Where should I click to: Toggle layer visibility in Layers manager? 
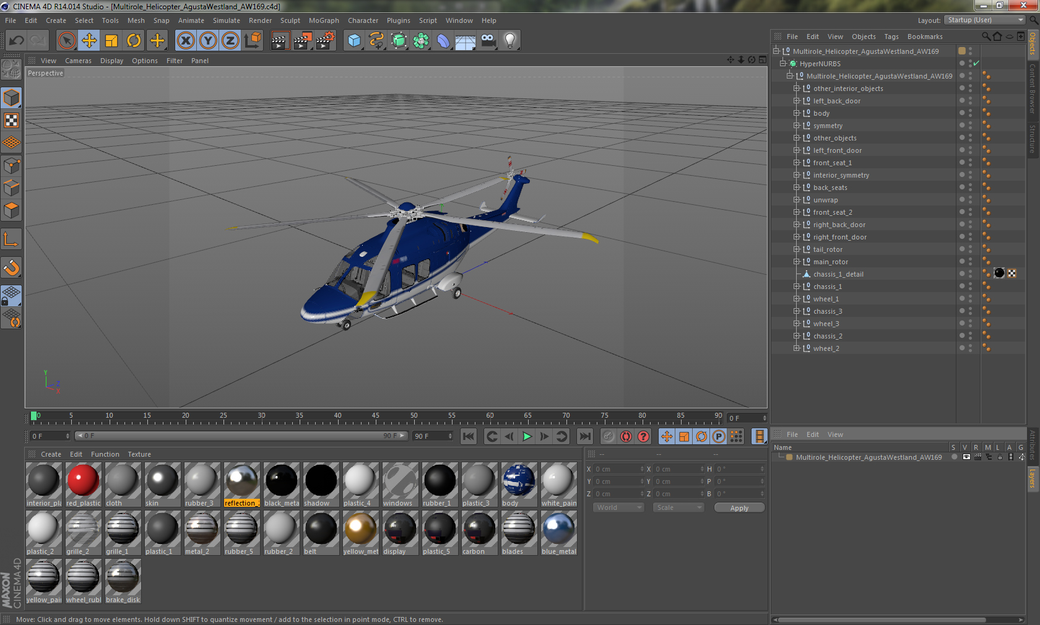(x=966, y=457)
